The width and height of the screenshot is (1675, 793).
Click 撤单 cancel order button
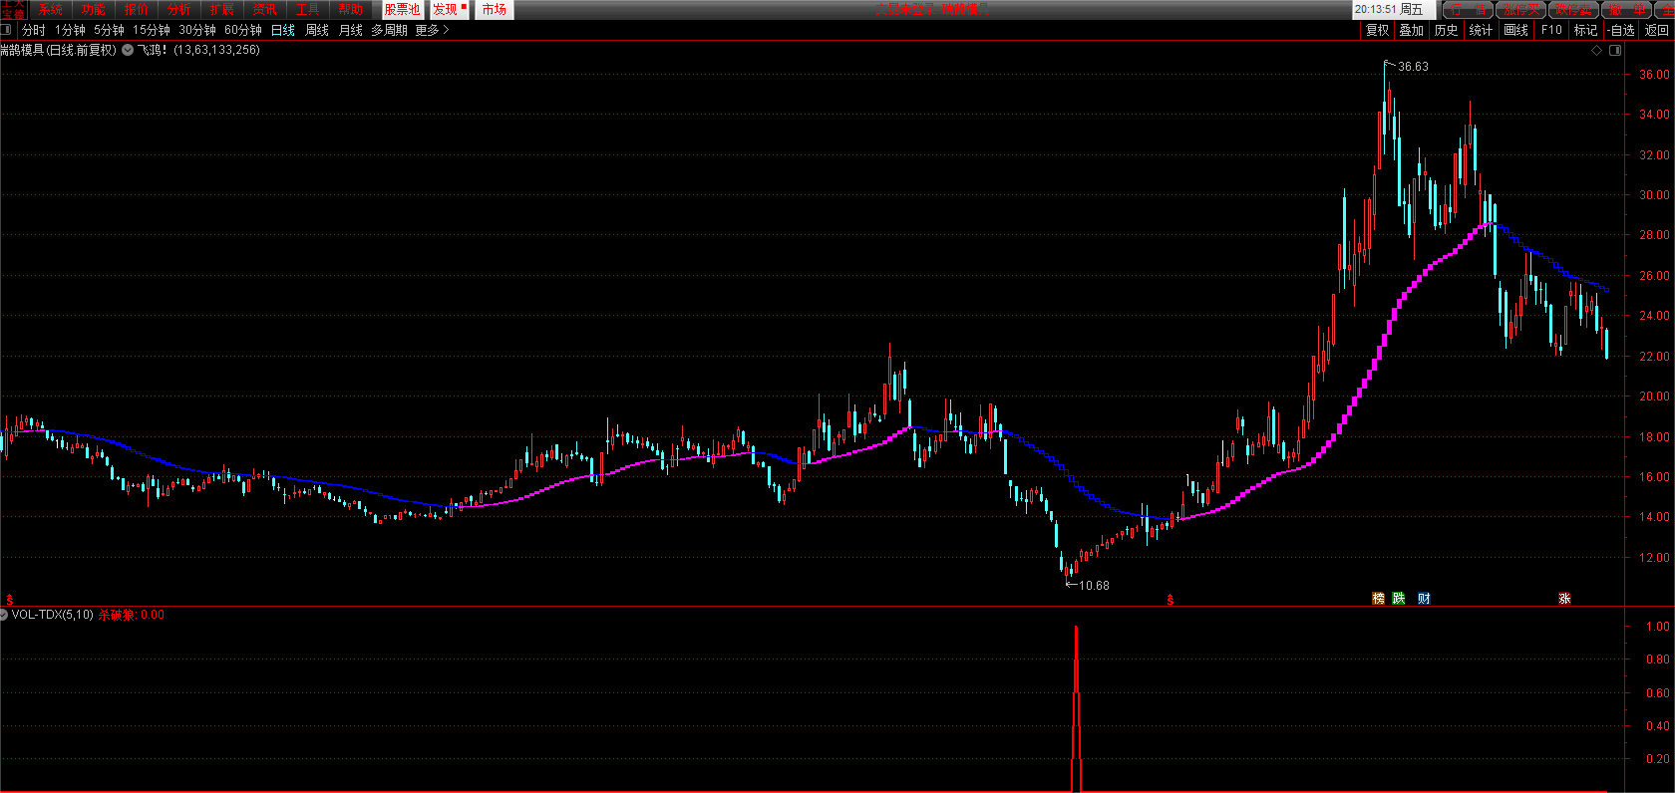click(1627, 9)
